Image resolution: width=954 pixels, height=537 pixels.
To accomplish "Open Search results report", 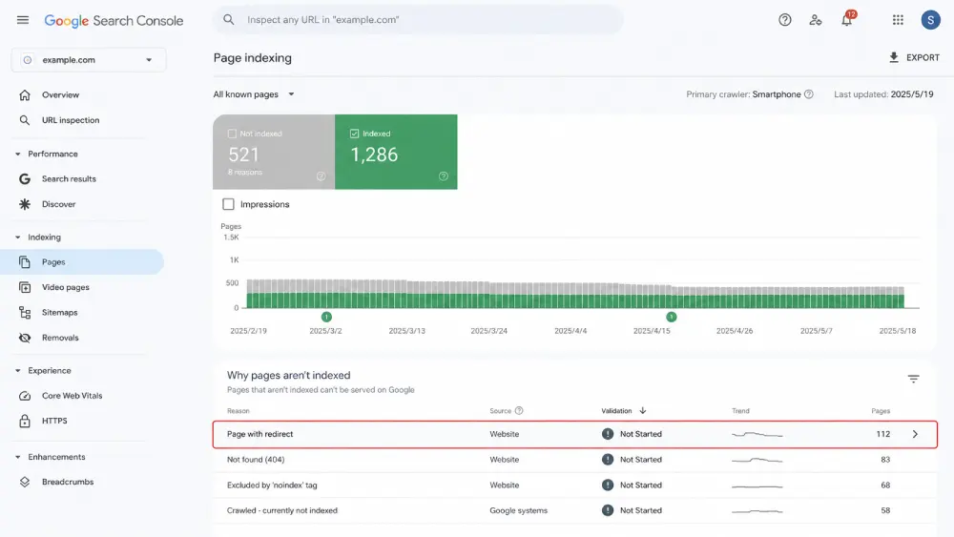I will [x=69, y=178].
